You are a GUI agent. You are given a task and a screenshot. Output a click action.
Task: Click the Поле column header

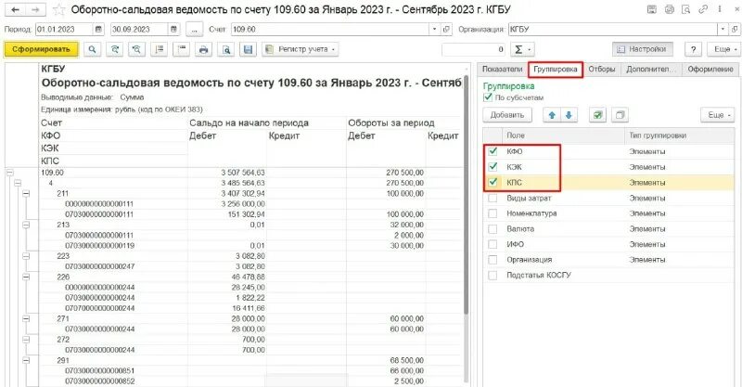[x=563, y=135]
